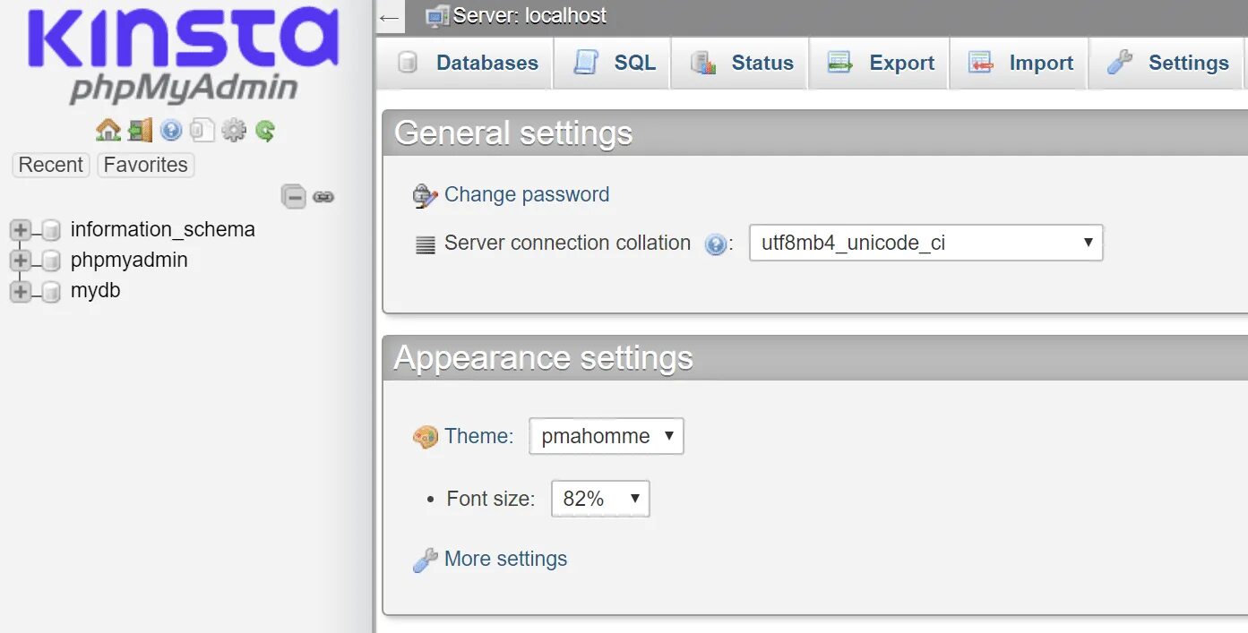The image size is (1248, 633).
Task: Click the Home house icon in sidebar
Action: pyautogui.click(x=108, y=131)
